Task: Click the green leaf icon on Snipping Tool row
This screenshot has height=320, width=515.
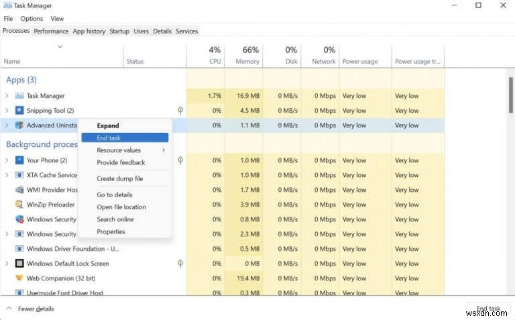Action: click(x=180, y=111)
